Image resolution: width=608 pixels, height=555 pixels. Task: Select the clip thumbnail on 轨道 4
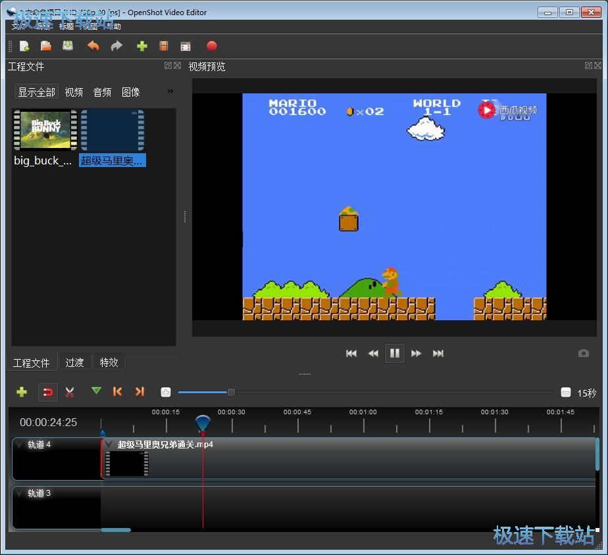pyautogui.click(x=127, y=463)
